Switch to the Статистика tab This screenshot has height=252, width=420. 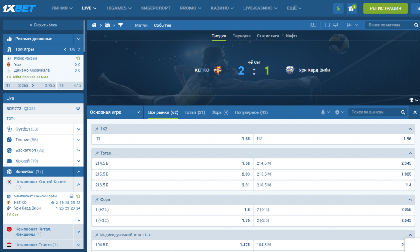268,36
